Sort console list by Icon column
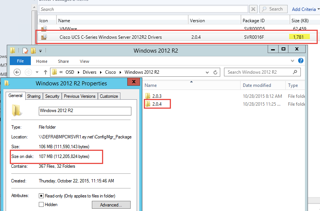Viewport: 320px width, 211px height. pyautogui.click(x=47, y=21)
